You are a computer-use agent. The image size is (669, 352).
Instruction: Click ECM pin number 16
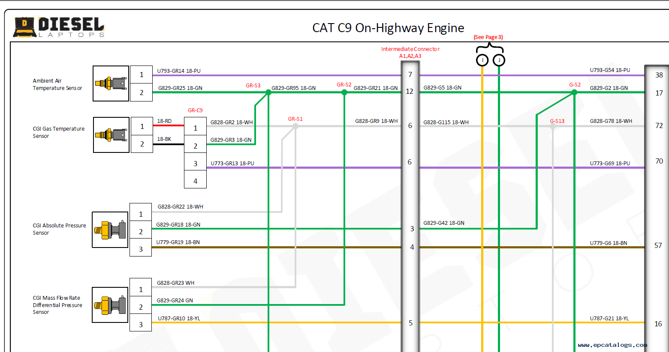coord(658,324)
